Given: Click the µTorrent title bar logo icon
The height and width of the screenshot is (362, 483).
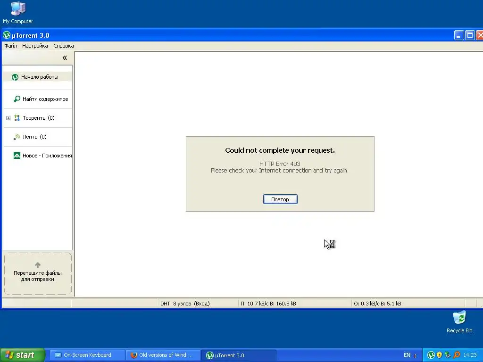Looking at the screenshot, I should pyautogui.click(x=7, y=35).
